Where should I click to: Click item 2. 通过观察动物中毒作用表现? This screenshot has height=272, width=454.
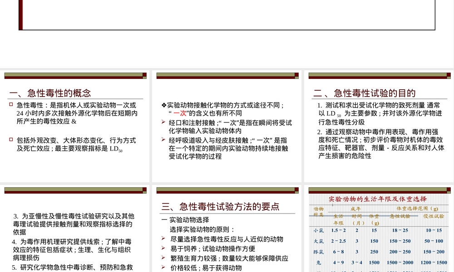381,144
